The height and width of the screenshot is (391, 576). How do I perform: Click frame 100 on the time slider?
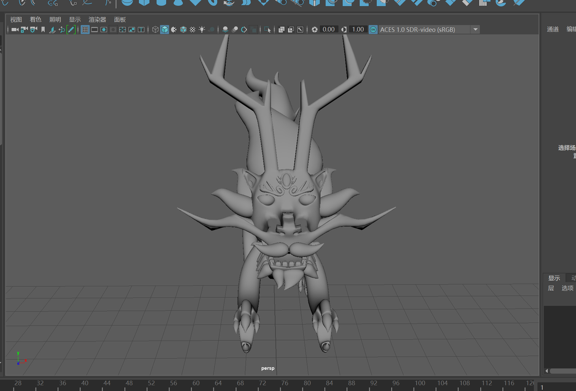[420, 383]
